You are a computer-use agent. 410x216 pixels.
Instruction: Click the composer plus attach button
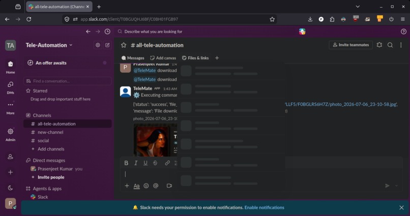coord(127,186)
